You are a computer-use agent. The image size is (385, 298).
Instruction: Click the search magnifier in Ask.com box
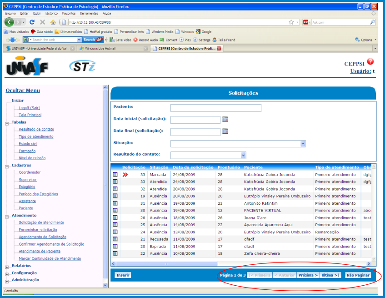pyautogui.click(x=372, y=22)
